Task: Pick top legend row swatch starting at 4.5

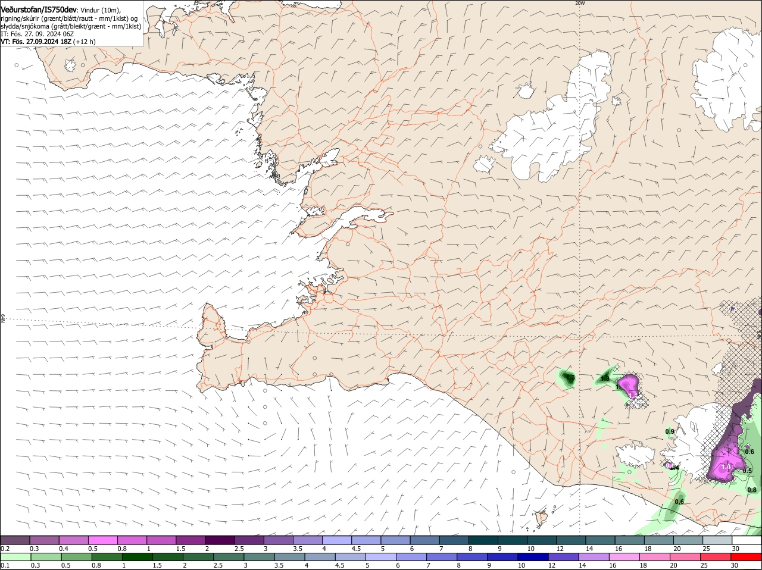Action: coord(366,540)
